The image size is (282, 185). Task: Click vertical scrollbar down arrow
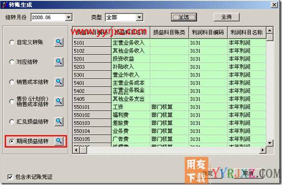click(x=270, y=143)
